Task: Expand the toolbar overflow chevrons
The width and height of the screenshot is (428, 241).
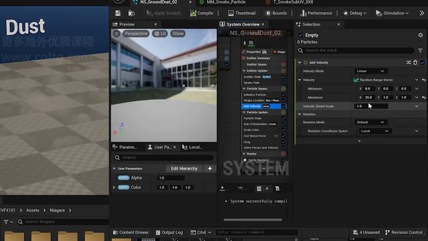Action: [422, 13]
